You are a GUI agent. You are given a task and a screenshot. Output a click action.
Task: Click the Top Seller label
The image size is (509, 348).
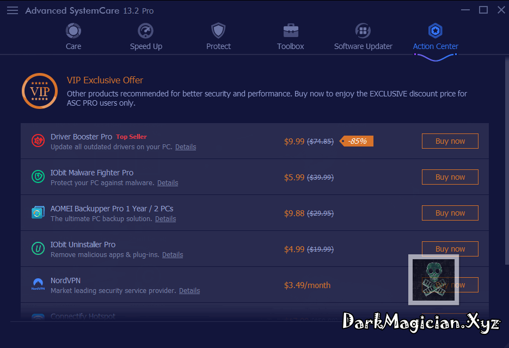132,137
